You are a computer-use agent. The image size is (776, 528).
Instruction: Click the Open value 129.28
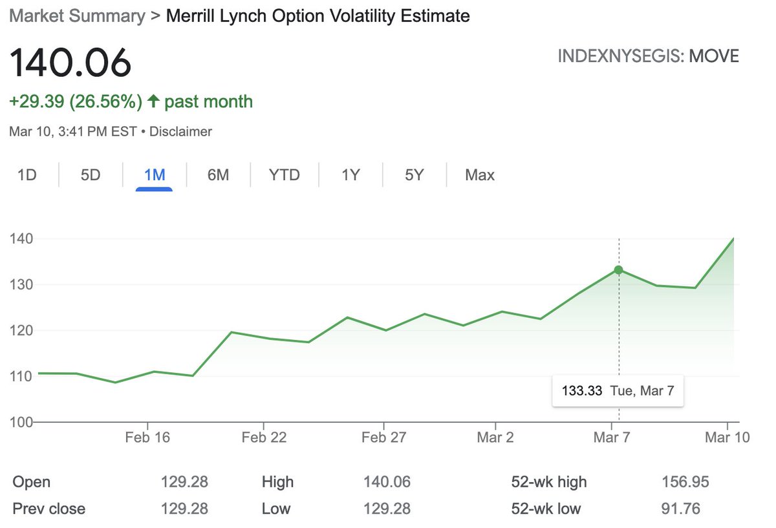tap(184, 482)
